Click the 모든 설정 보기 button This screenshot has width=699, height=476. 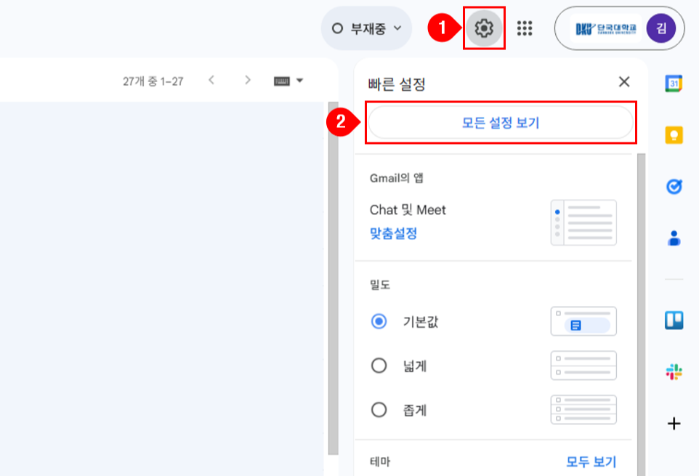click(x=501, y=123)
